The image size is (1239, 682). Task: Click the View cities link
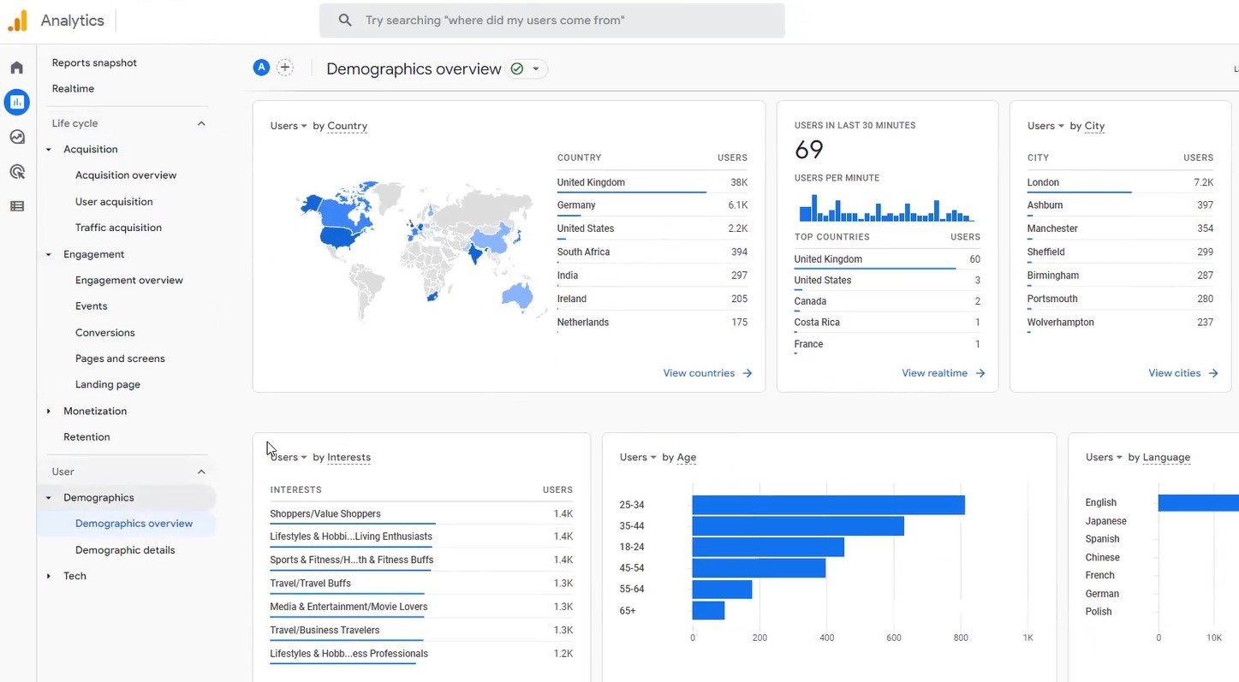tap(1174, 373)
